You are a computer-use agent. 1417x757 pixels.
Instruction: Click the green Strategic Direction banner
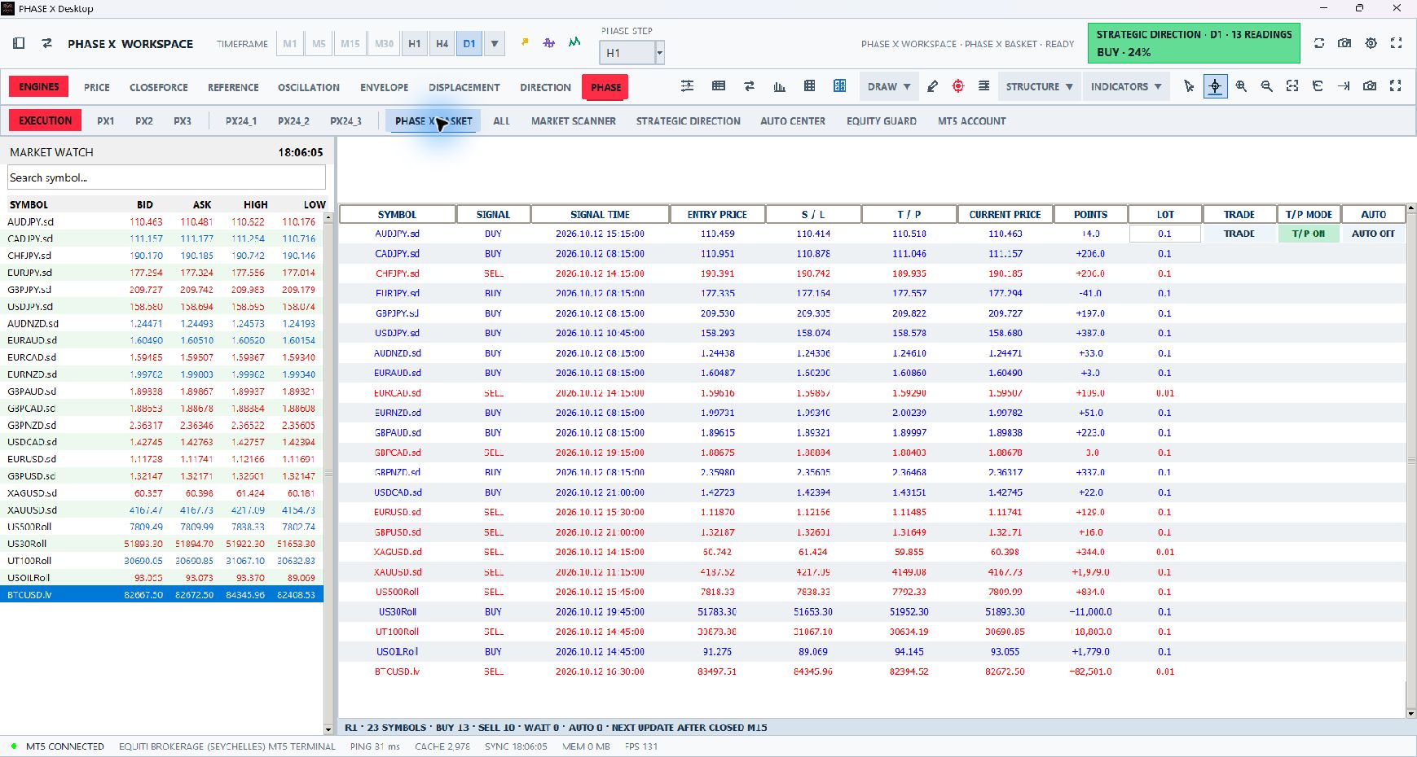click(x=1194, y=43)
